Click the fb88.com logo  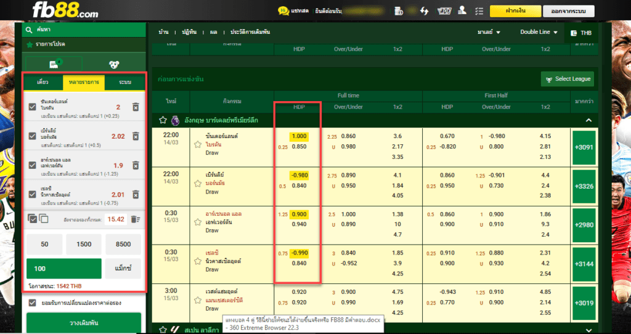(65, 10)
